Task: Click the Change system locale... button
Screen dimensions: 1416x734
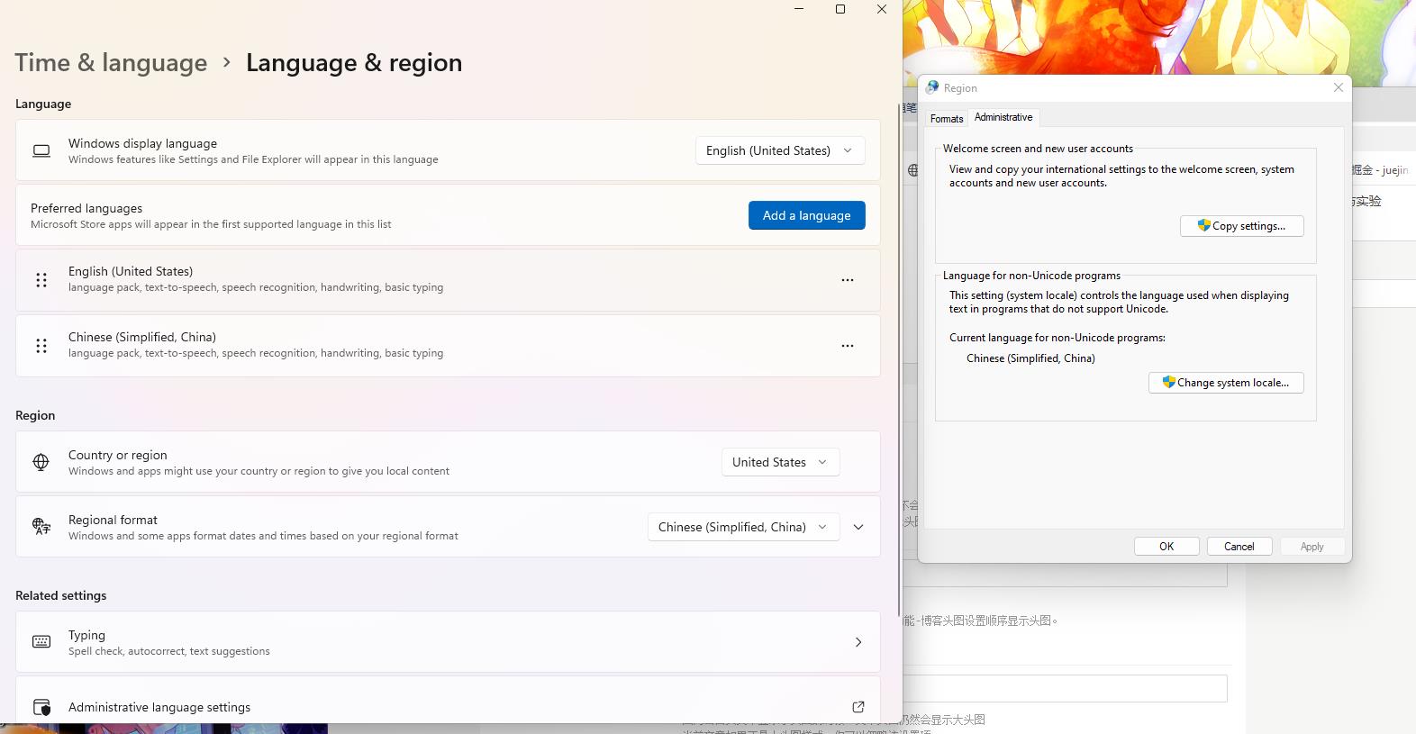Action: 1226,383
